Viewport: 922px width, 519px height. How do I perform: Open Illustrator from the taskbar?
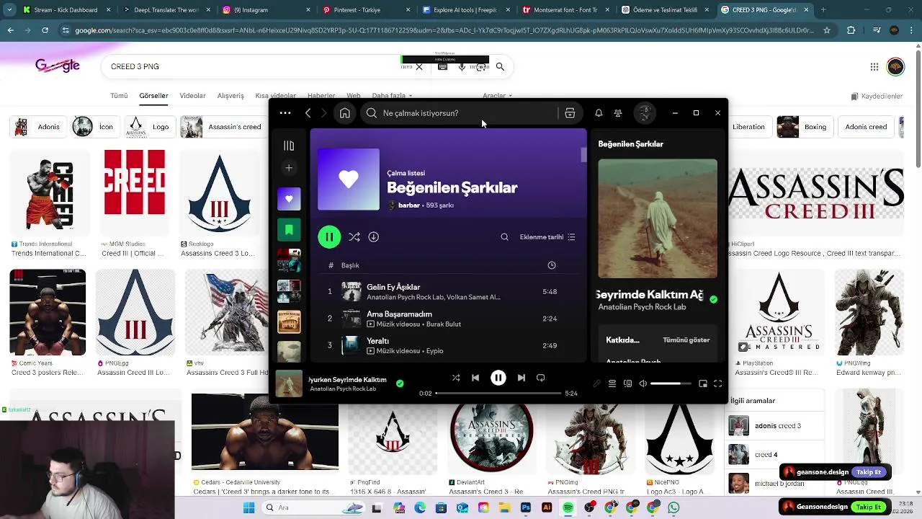point(547,507)
